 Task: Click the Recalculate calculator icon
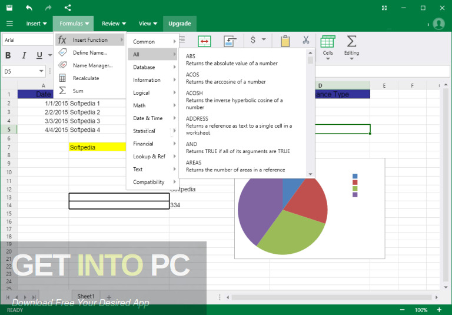point(62,78)
